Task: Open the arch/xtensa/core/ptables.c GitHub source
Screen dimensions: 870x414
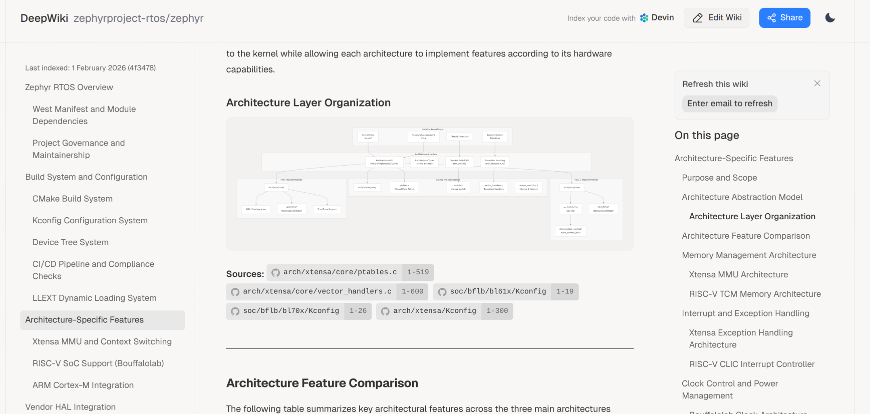Action: 340,272
